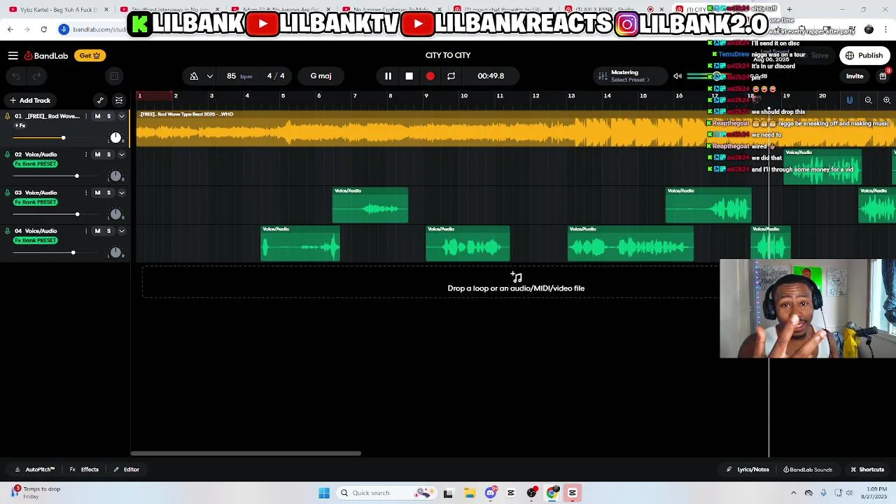This screenshot has width=896, height=504.
Task: Toggle snap to grid magnet
Action: pos(849,100)
